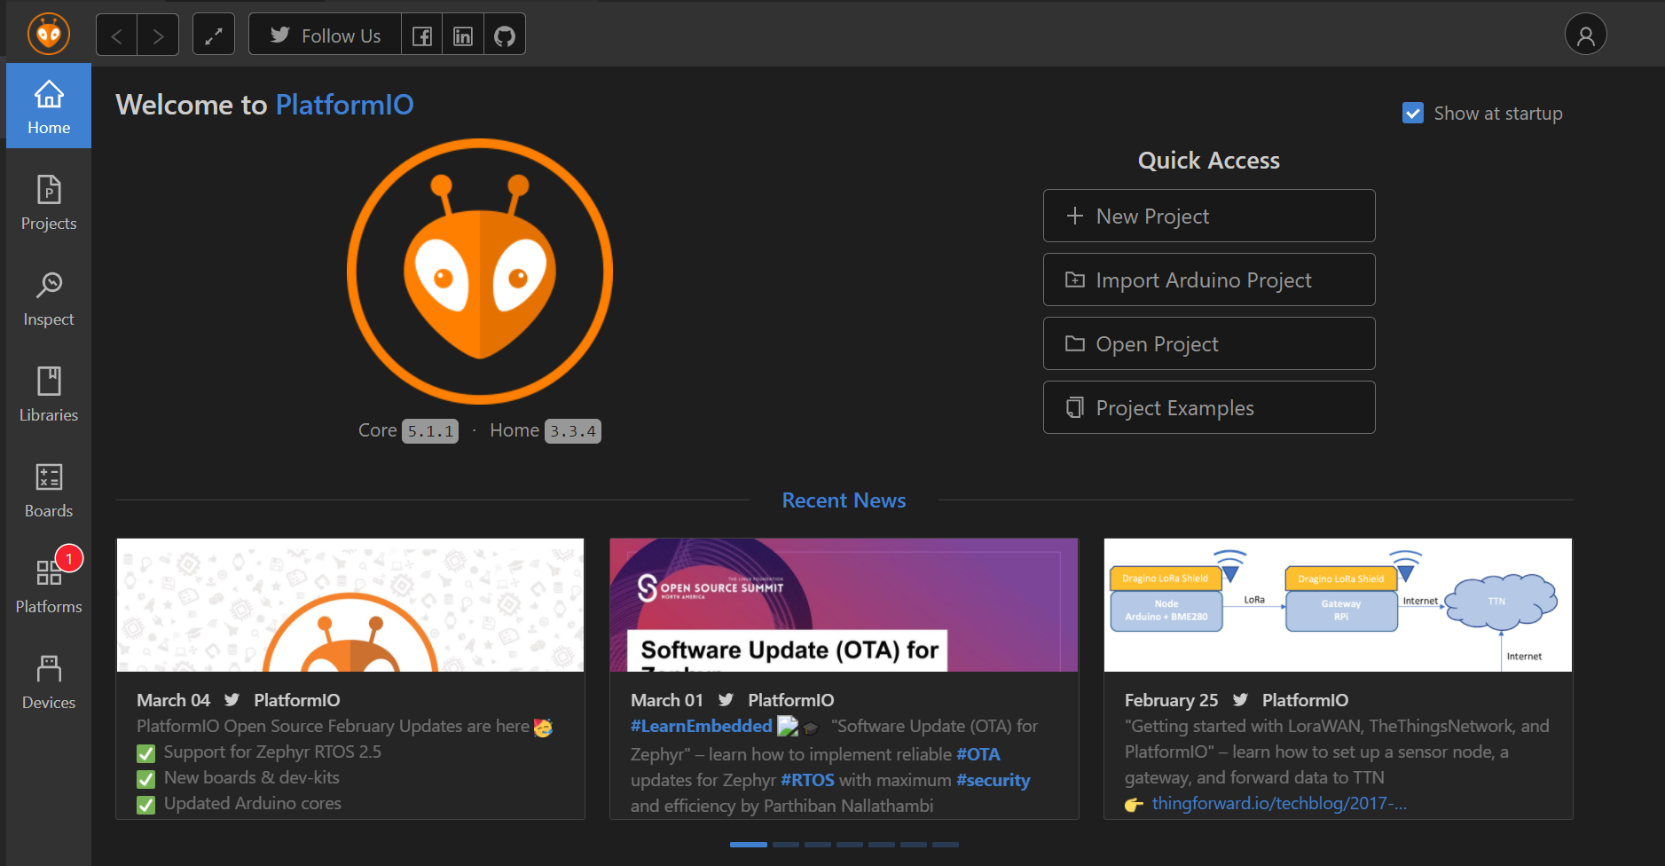Open the Dragino LoRa Shield diagram thumbnail
Image resolution: width=1665 pixels, height=866 pixels.
tap(1338, 605)
